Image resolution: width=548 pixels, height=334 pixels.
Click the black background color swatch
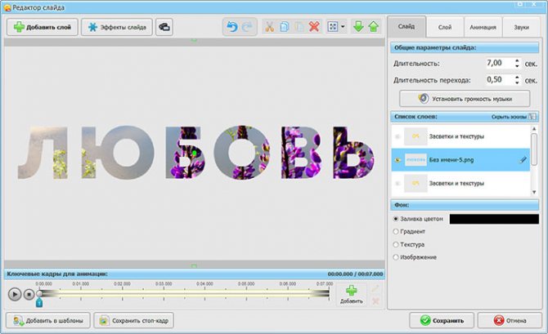pos(493,219)
